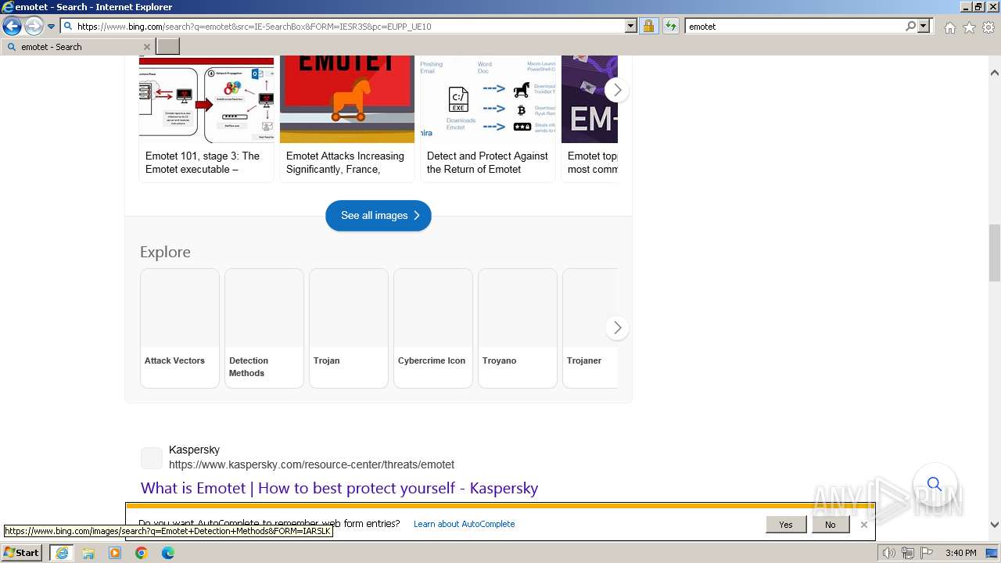Click the vertical scrollbar thumb
The width and height of the screenshot is (1001, 563).
(x=995, y=254)
